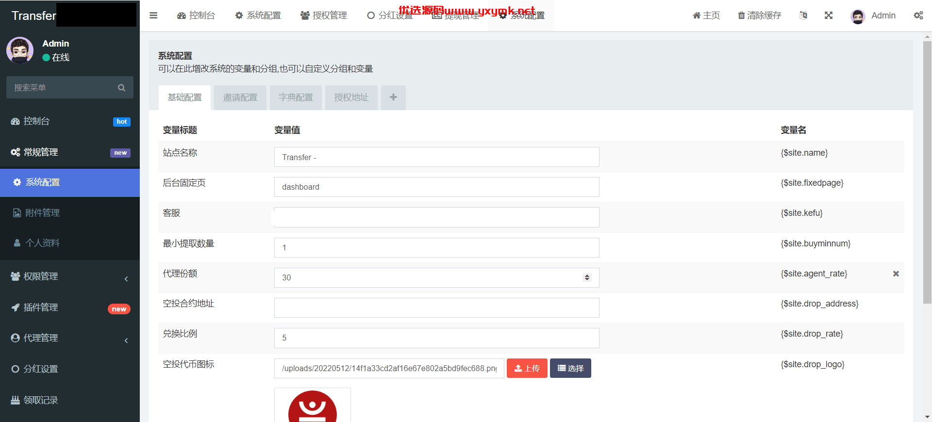Image resolution: width=932 pixels, height=422 pixels.
Task: Open the language switch icon
Action: [x=803, y=16]
